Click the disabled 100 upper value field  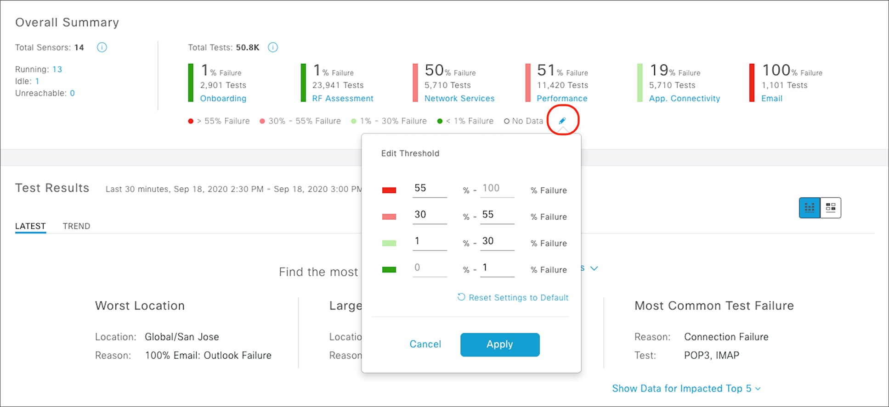[497, 188]
